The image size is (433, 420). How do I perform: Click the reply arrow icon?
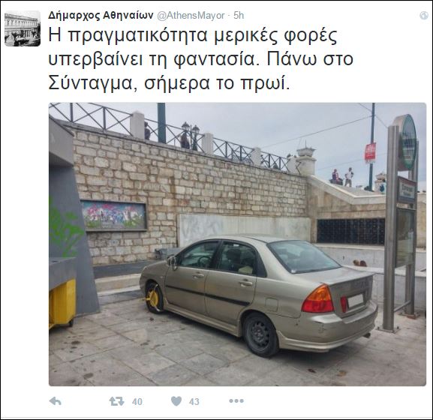click(55, 401)
